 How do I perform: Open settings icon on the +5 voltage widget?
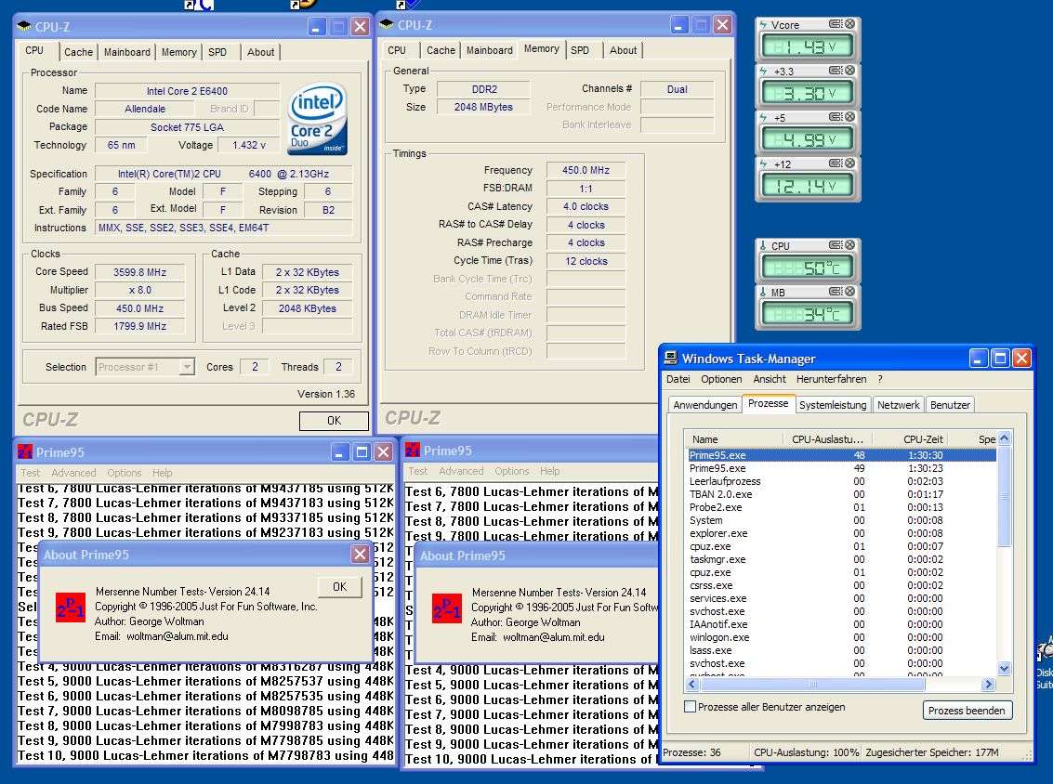coord(836,117)
